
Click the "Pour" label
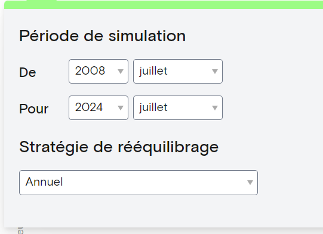[34, 109]
